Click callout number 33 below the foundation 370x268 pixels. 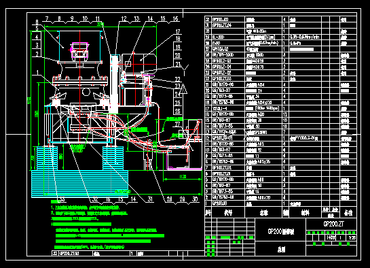pos(62,199)
